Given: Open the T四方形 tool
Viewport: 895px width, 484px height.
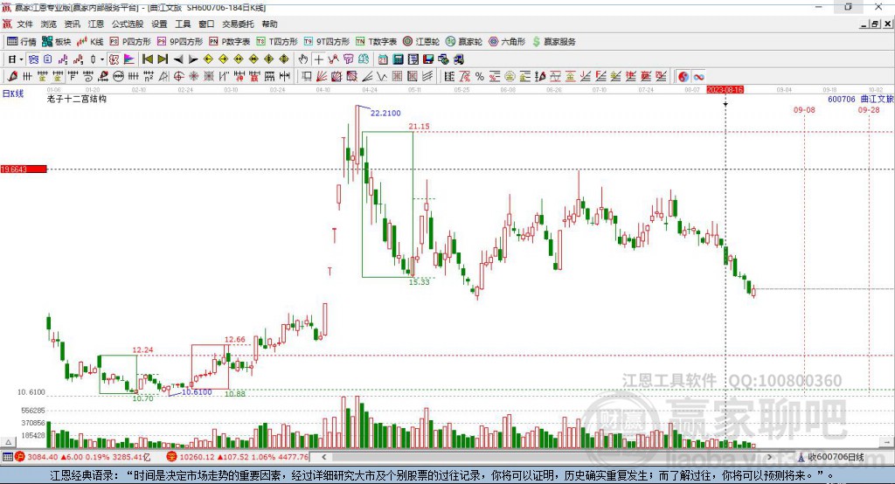Looking at the screenshot, I should click(277, 42).
